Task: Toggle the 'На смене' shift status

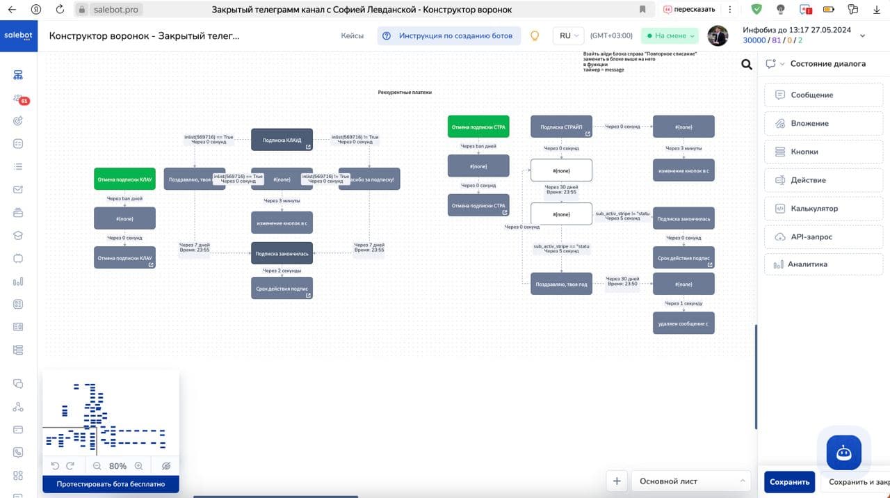Action: coord(670,35)
